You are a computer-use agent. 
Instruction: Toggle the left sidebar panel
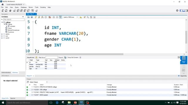coord(181,10)
